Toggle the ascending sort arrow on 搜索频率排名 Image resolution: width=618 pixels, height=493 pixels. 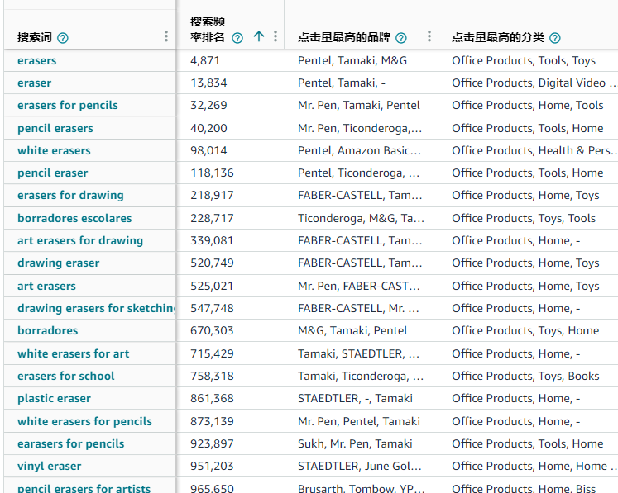[x=259, y=36]
